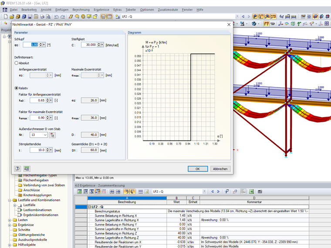Go to the next load case with the arrow
Viewport: 331px width, 248px height.
tap(249, 17)
